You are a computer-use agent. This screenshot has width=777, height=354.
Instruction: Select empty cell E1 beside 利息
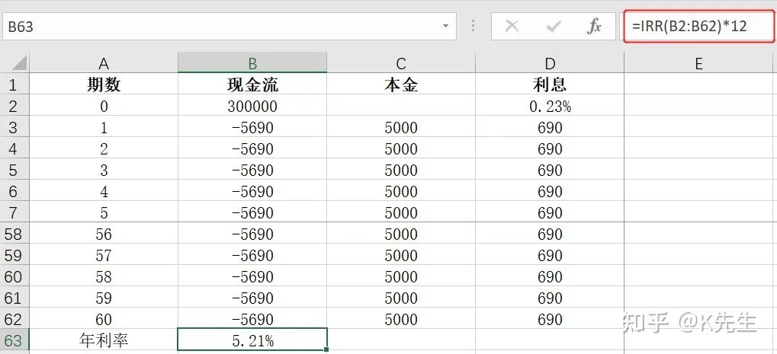pyautogui.click(x=698, y=85)
